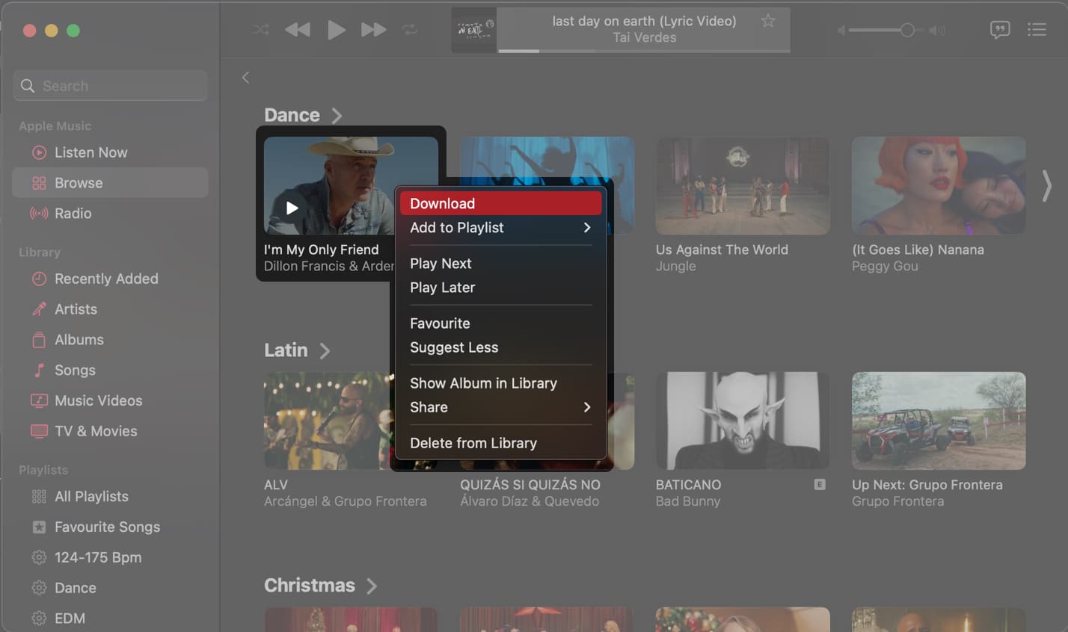Click in the Search field

pyautogui.click(x=111, y=86)
